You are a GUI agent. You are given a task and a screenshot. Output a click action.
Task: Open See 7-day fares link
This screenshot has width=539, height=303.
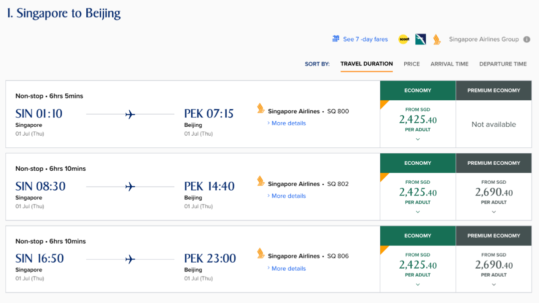coord(365,39)
